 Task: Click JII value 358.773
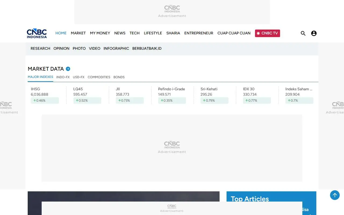123,94
